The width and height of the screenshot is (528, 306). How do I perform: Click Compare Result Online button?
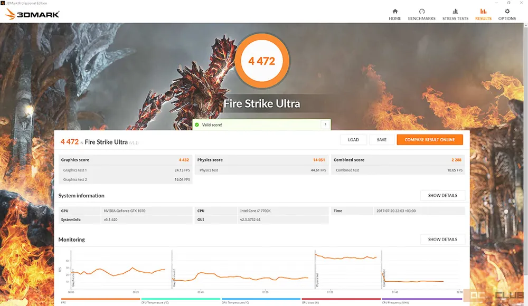(430, 140)
